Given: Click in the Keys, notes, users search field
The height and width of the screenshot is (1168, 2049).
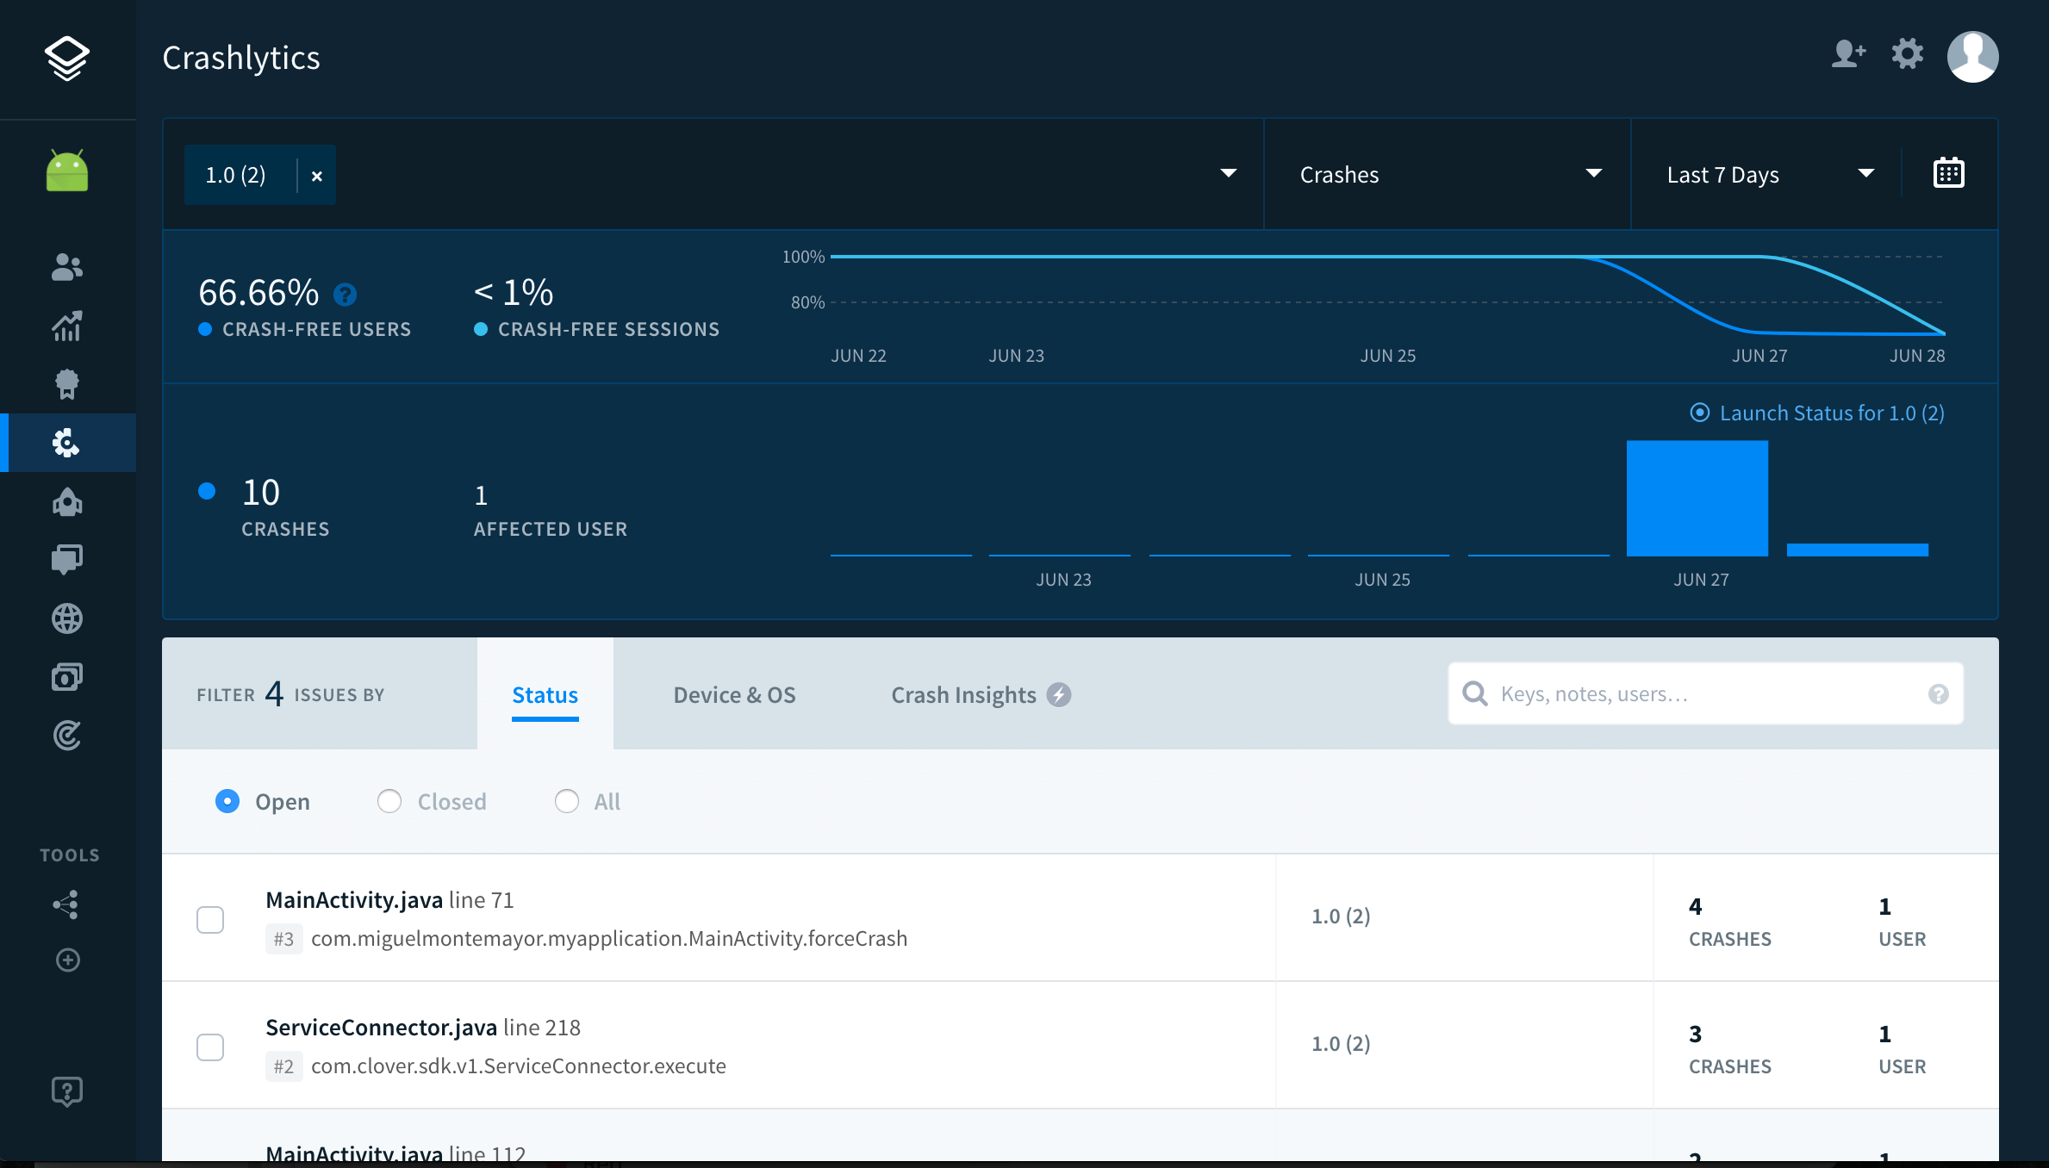Looking at the screenshot, I should 1706,694.
